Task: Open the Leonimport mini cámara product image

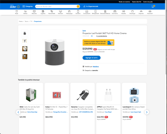Action: click(134, 95)
